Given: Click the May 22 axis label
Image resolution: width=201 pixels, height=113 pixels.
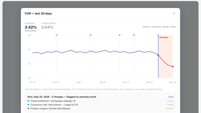Looking at the screenshot, I should coord(173,82).
